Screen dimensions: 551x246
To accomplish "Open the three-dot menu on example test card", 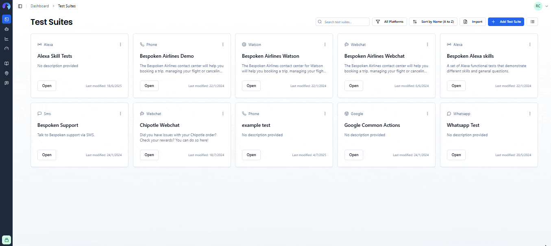I will 325,114.
